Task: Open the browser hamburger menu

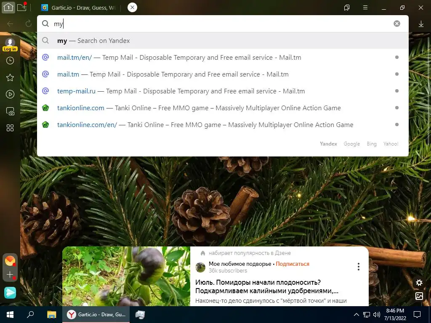Action: click(365, 8)
